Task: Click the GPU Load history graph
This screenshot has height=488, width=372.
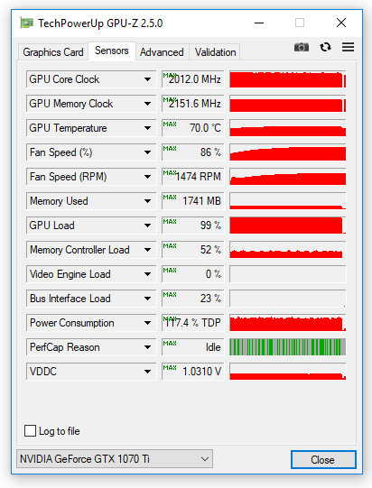Action: (x=287, y=226)
